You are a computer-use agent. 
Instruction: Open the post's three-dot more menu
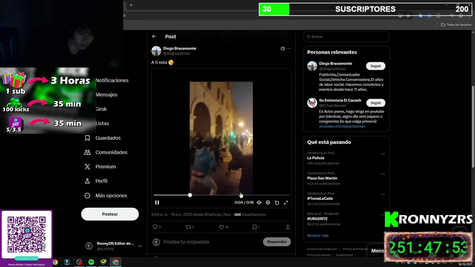289,49
